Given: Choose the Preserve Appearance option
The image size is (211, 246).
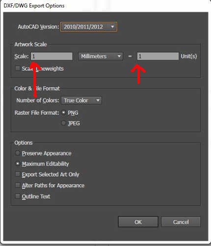Looking at the screenshot, I should click(x=18, y=153).
